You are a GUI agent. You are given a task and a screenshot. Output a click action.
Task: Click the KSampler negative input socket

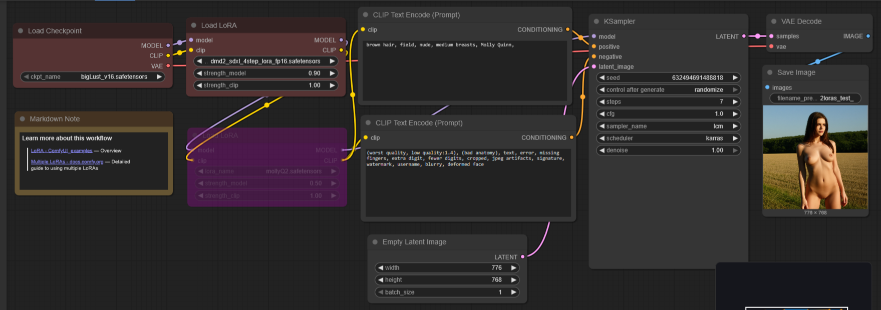pyautogui.click(x=594, y=56)
